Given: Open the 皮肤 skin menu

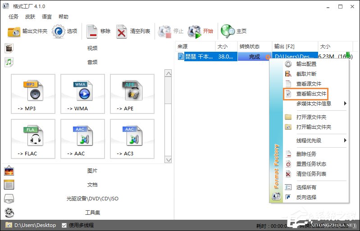Looking at the screenshot, I should 30,17.
